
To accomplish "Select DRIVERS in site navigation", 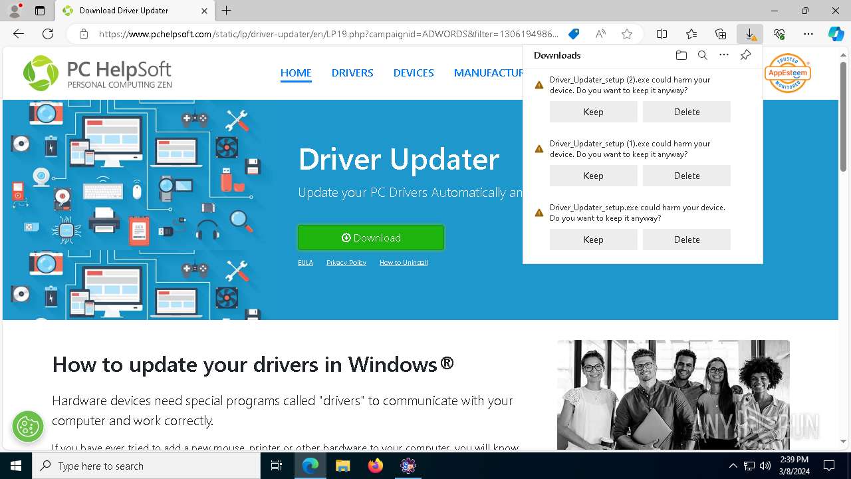I will click(352, 73).
